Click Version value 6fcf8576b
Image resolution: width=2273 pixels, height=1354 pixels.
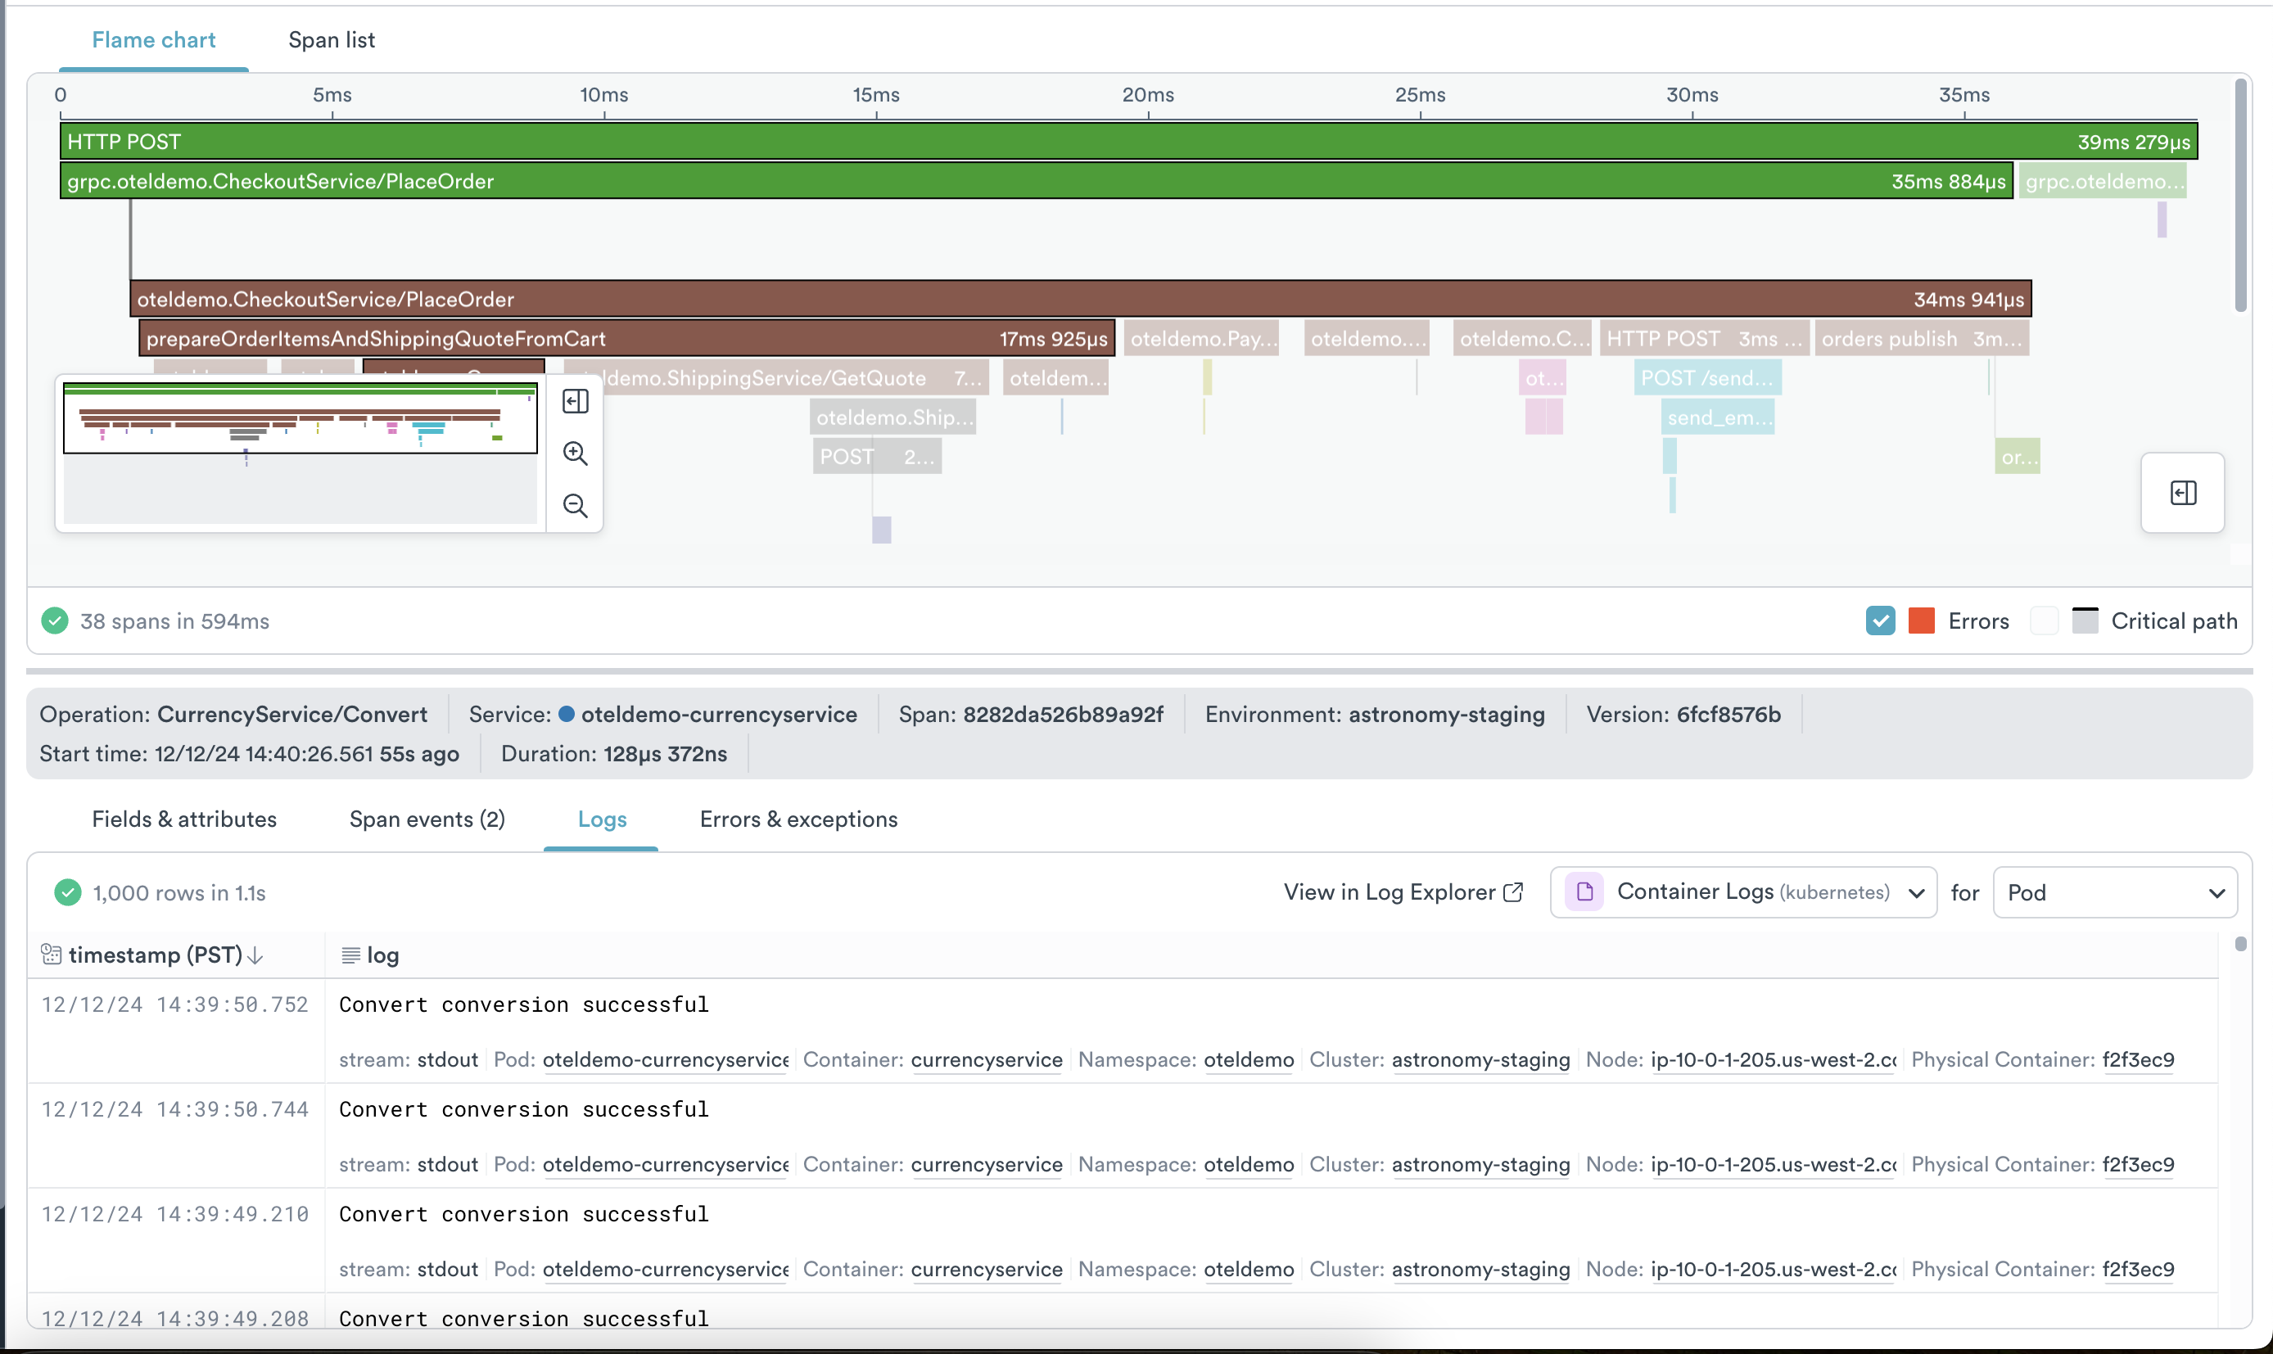point(1728,714)
